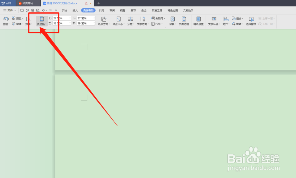296x178 pixels.
Task: Click the 稿纸设置 (Manuscript Paper) button
Action: [x=199, y=21]
